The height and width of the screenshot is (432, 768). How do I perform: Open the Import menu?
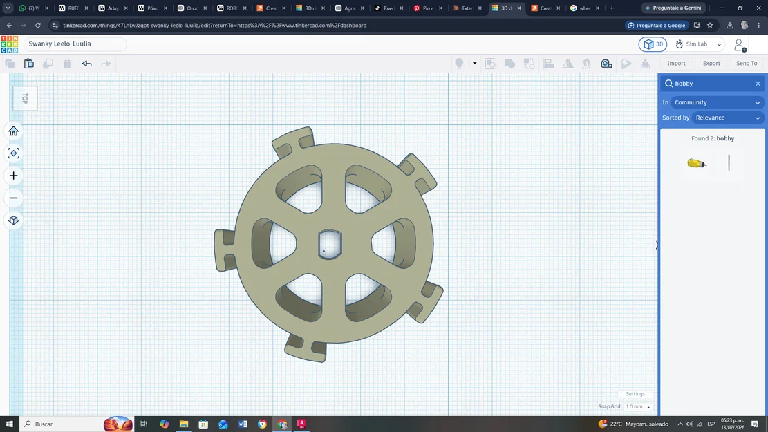point(676,63)
